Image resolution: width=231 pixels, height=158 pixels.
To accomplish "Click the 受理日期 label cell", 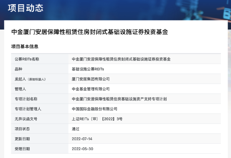I will coord(40,149).
